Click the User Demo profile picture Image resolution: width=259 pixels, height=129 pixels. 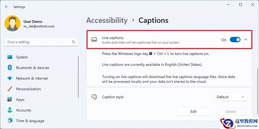click(x=12, y=23)
